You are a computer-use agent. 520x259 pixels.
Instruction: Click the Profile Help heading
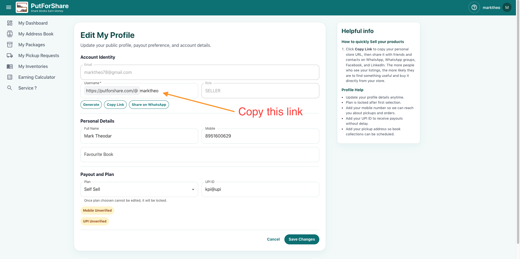coord(352,90)
